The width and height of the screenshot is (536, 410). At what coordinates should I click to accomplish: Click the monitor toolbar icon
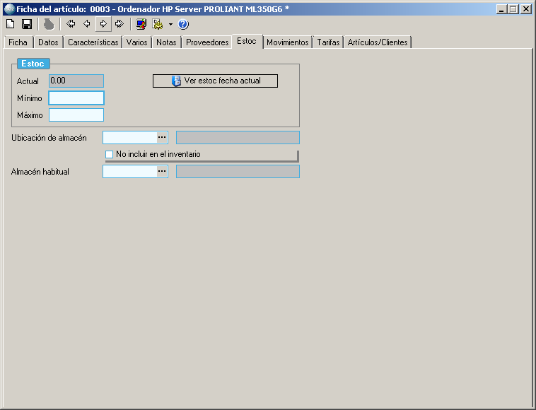[141, 24]
